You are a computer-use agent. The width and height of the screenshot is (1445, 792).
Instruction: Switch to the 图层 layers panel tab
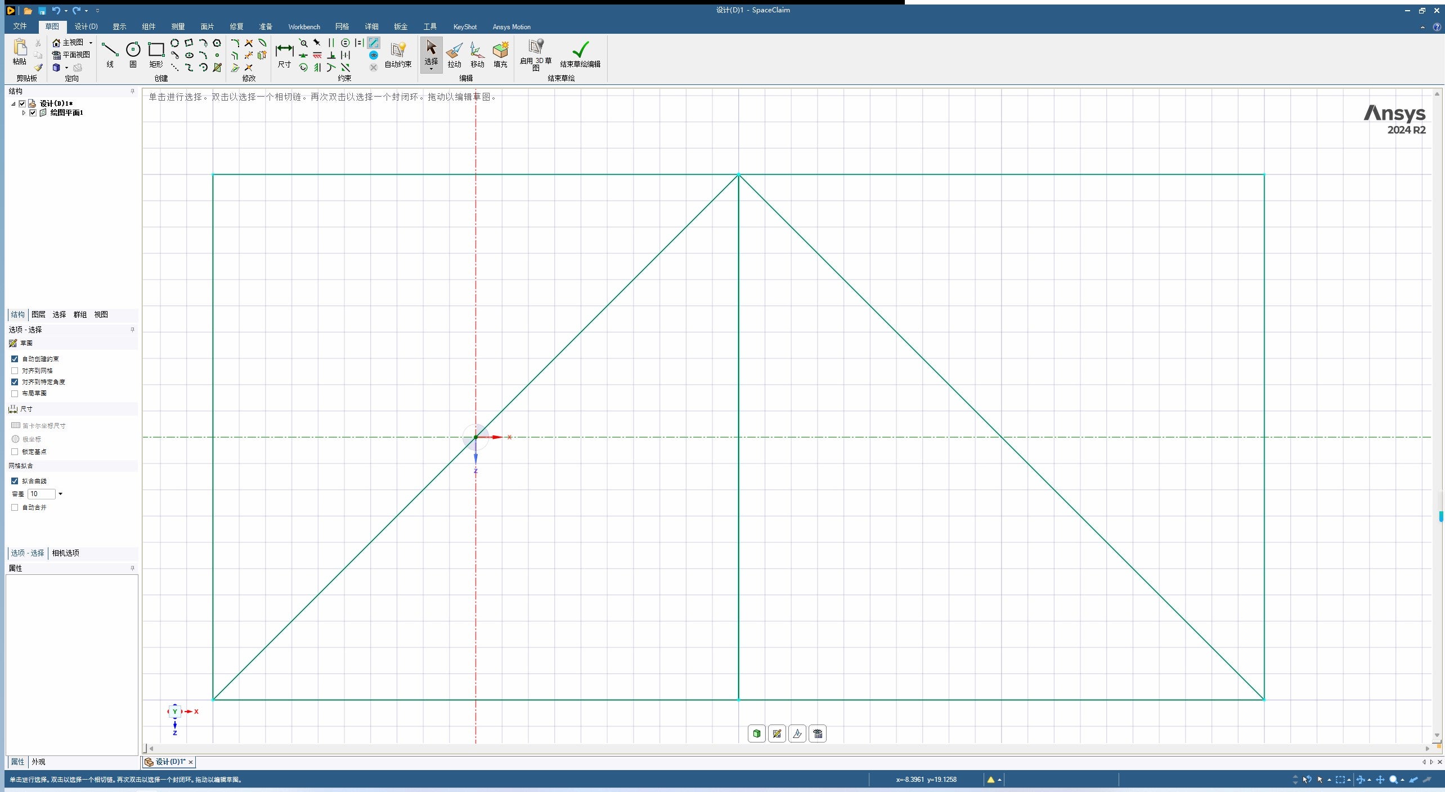(38, 314)
